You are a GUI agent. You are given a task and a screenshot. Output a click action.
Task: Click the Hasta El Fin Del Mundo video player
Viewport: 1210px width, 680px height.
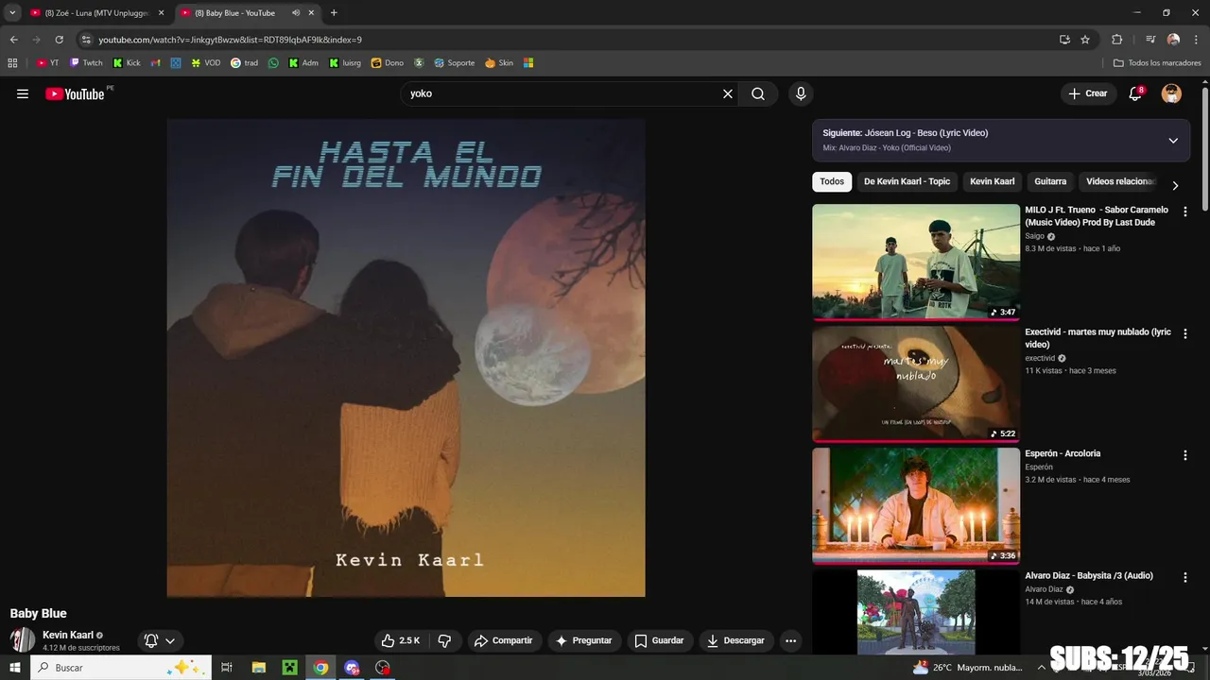click(x=406, y=358)
